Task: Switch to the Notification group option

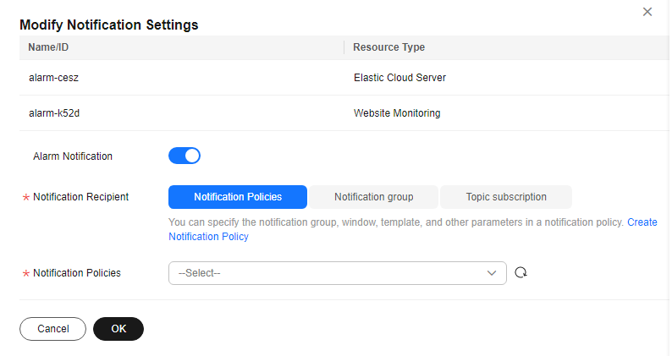Action: [x=373, y=197]
